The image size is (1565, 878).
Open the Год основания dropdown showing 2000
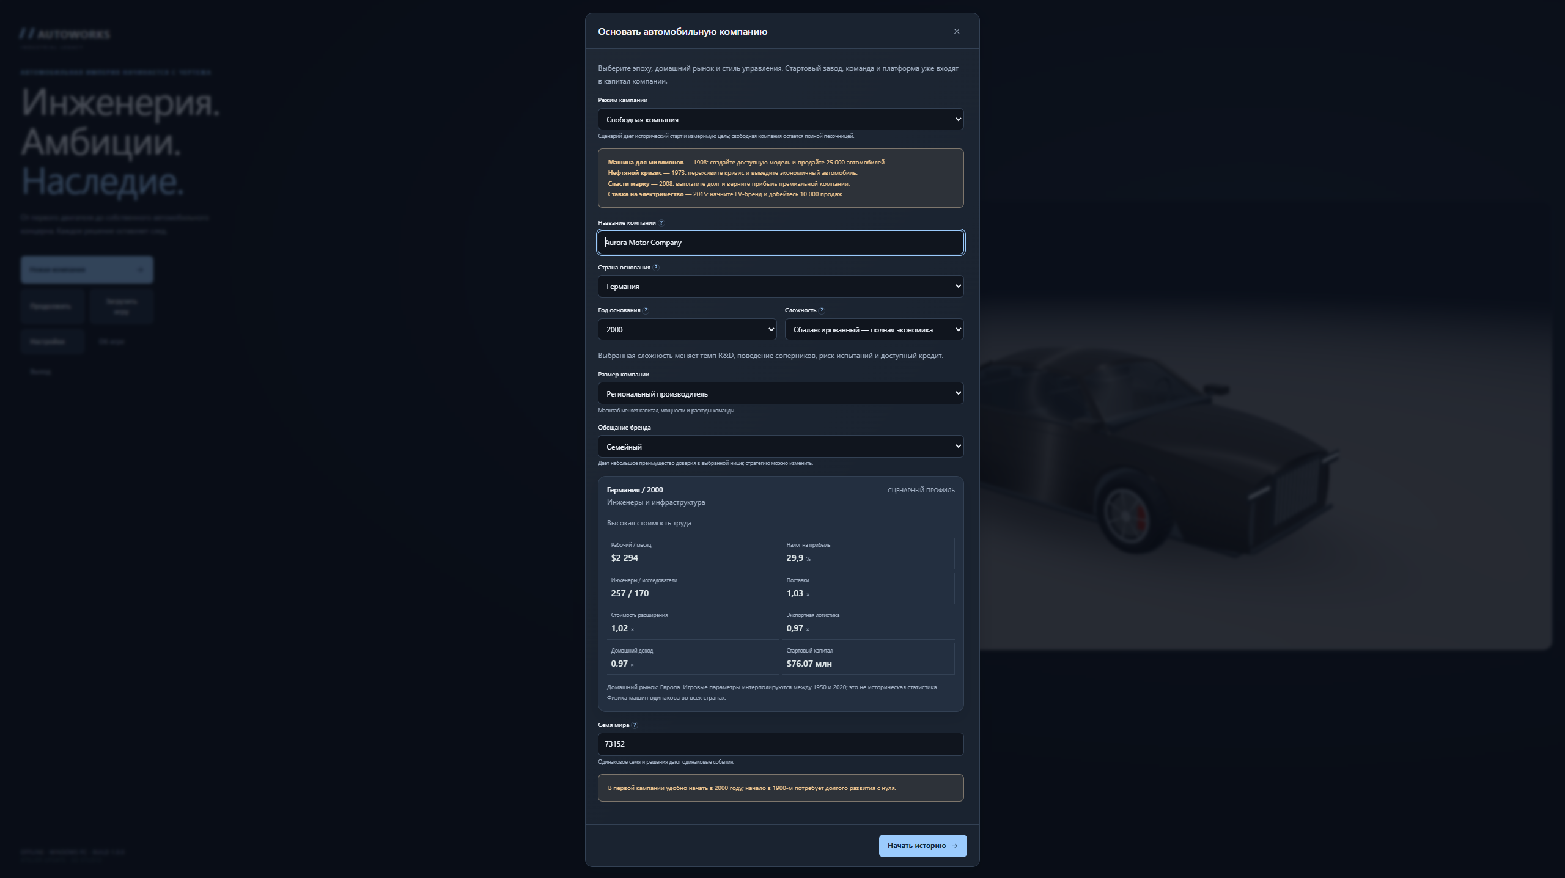(687, 329)
